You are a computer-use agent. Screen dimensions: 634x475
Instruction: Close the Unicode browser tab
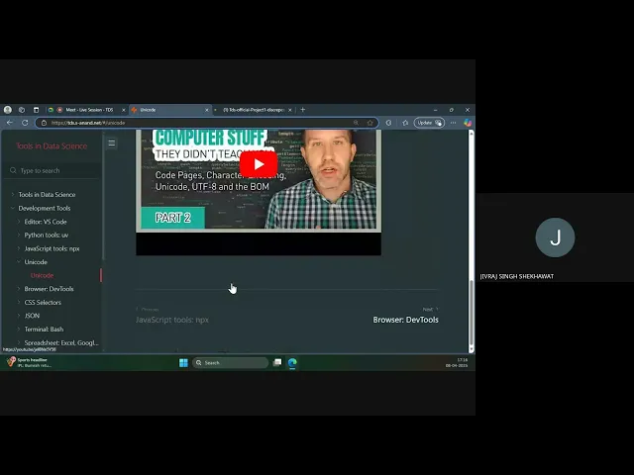207,110
